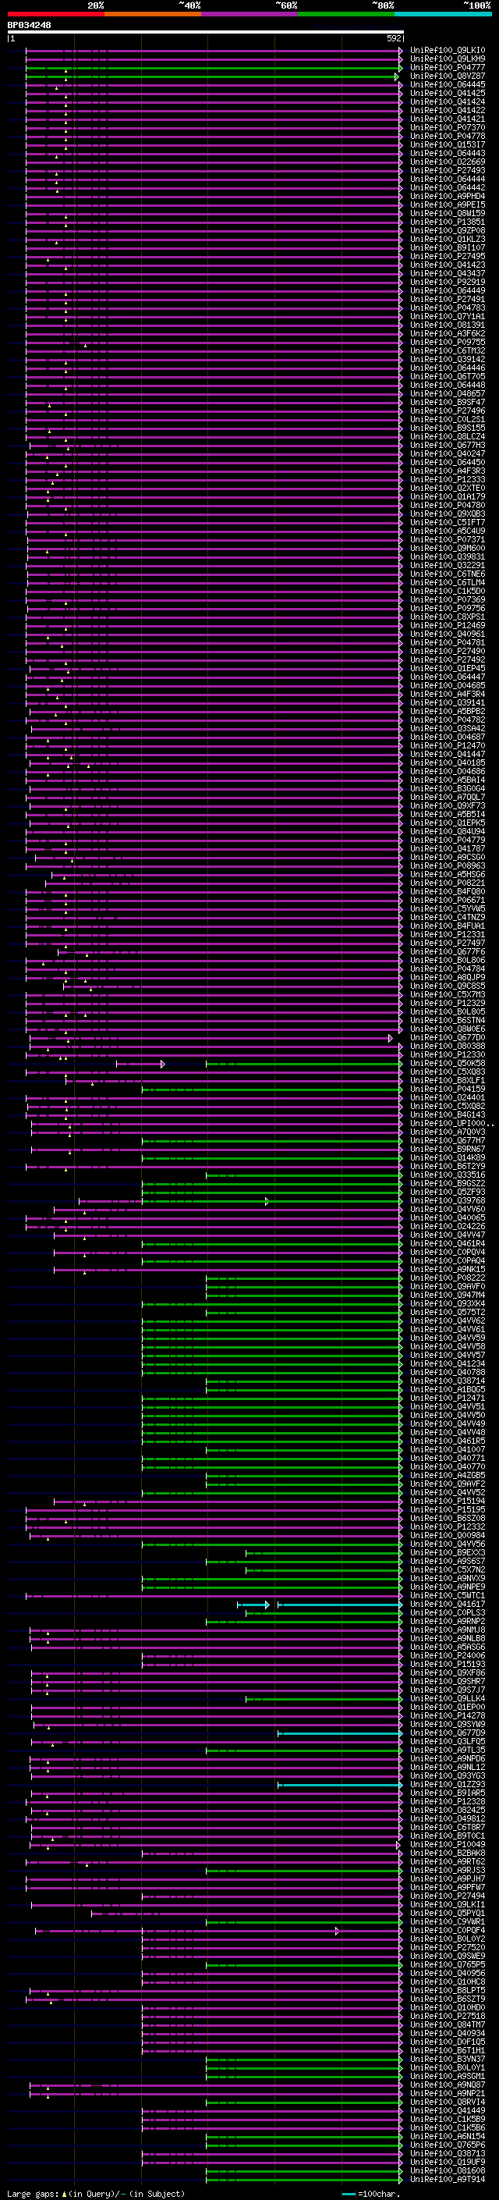Screen dimensions: 499x2200
Task: Open hit UniRef100_Q9LKI0
Action: [x=448, y=51]
